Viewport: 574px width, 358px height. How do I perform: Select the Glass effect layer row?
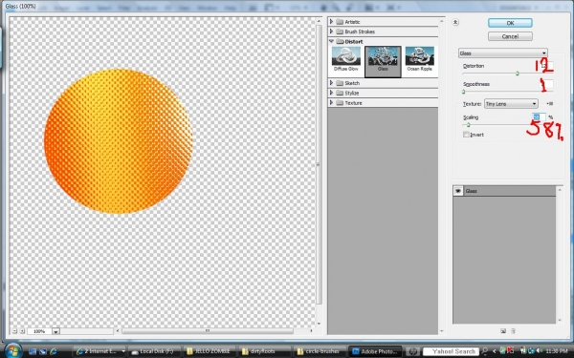point(504,191)
